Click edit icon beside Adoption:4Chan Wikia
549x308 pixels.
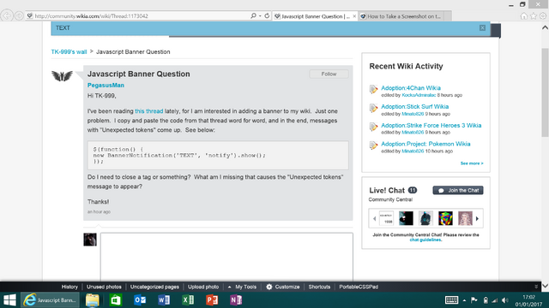pyautogui.click(x=374, y=89)
